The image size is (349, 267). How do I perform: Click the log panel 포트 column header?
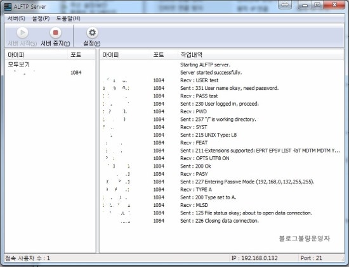pos(164,54)
